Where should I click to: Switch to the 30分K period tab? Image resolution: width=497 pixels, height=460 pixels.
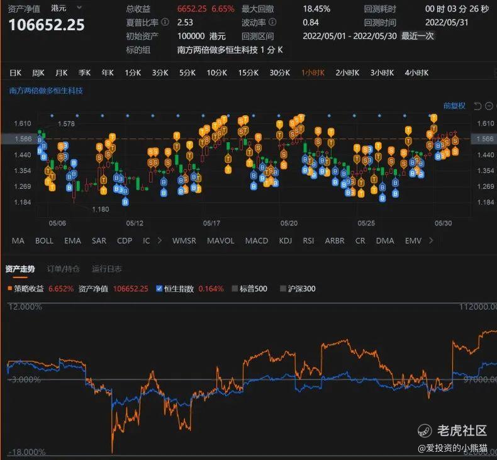(x=280, y=73)
